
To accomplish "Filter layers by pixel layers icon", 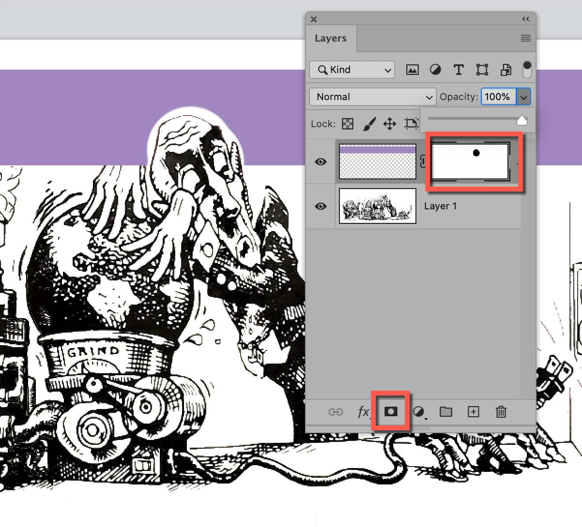I will pos(412,70).
